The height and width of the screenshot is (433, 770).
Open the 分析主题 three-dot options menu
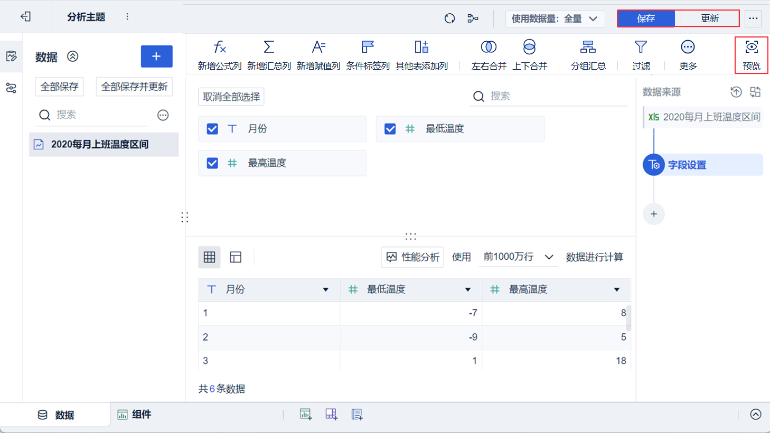127,17
